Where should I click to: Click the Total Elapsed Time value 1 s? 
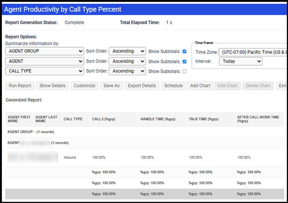tap(169, 23)
